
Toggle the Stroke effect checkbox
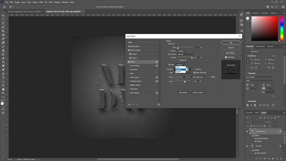tap(129, 62)
